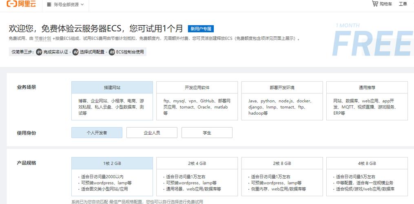Click step 02 选择试用配置

(x=89, y=52)
